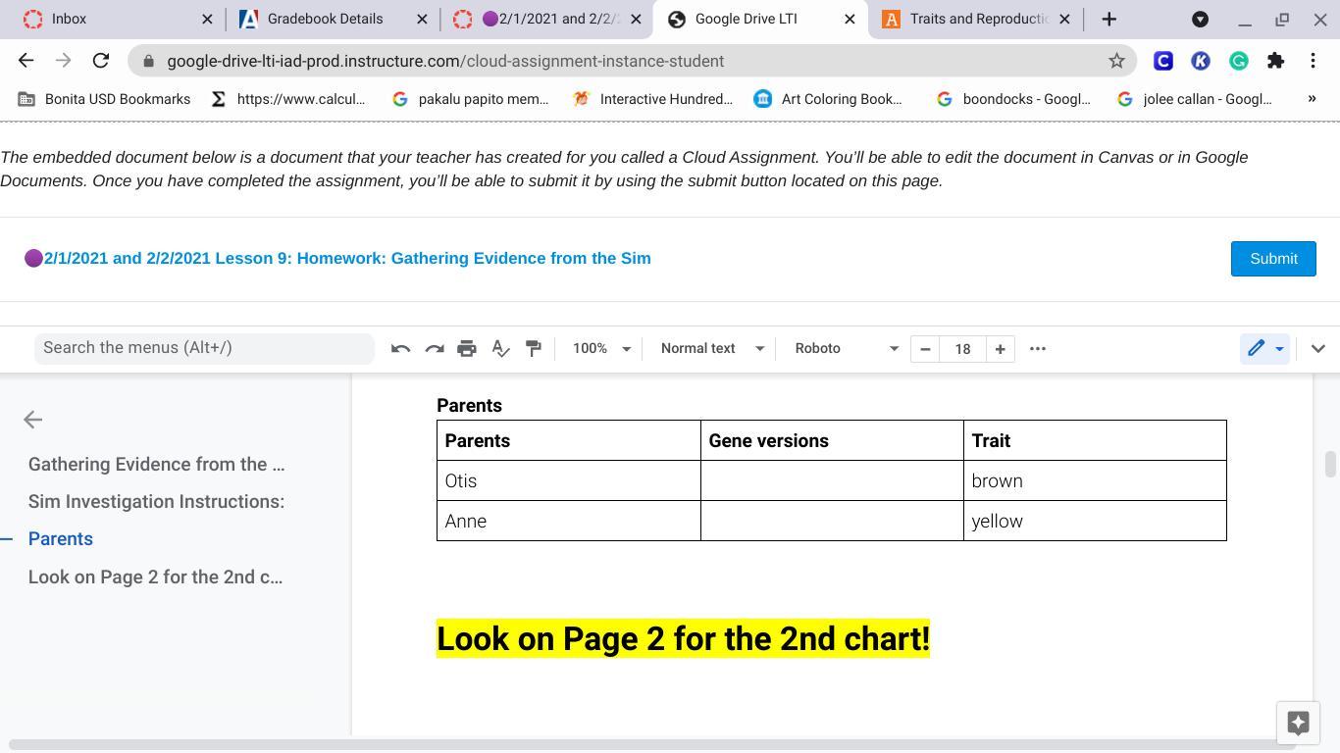Open the Roboto font dropdown
The height and width of the screenshot is (753, 1340).
(847, 348)
